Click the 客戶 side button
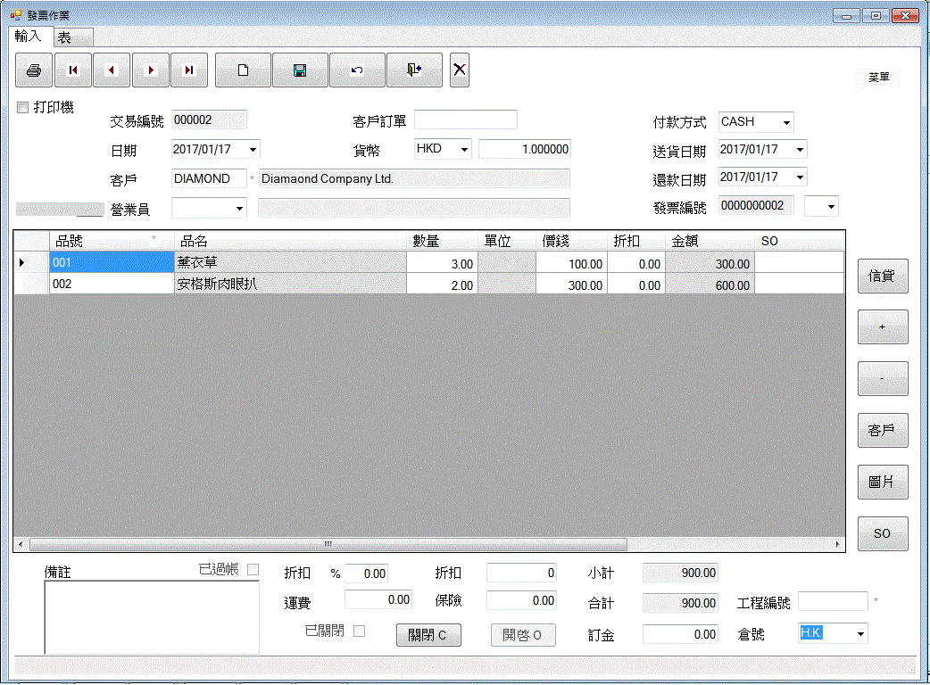Image resolution: width=930 pixels, height=685 pixels. (x=883, y=430)
